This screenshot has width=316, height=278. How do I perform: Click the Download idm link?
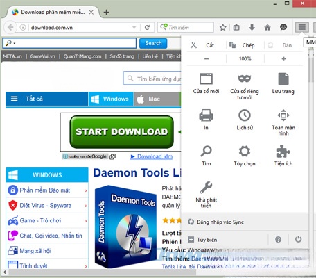[152, 156]
